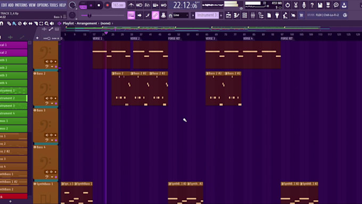Click Playlist - Arrangement breadcrumb
This screenshot has height=204, width=362.
tap(80, 23)
